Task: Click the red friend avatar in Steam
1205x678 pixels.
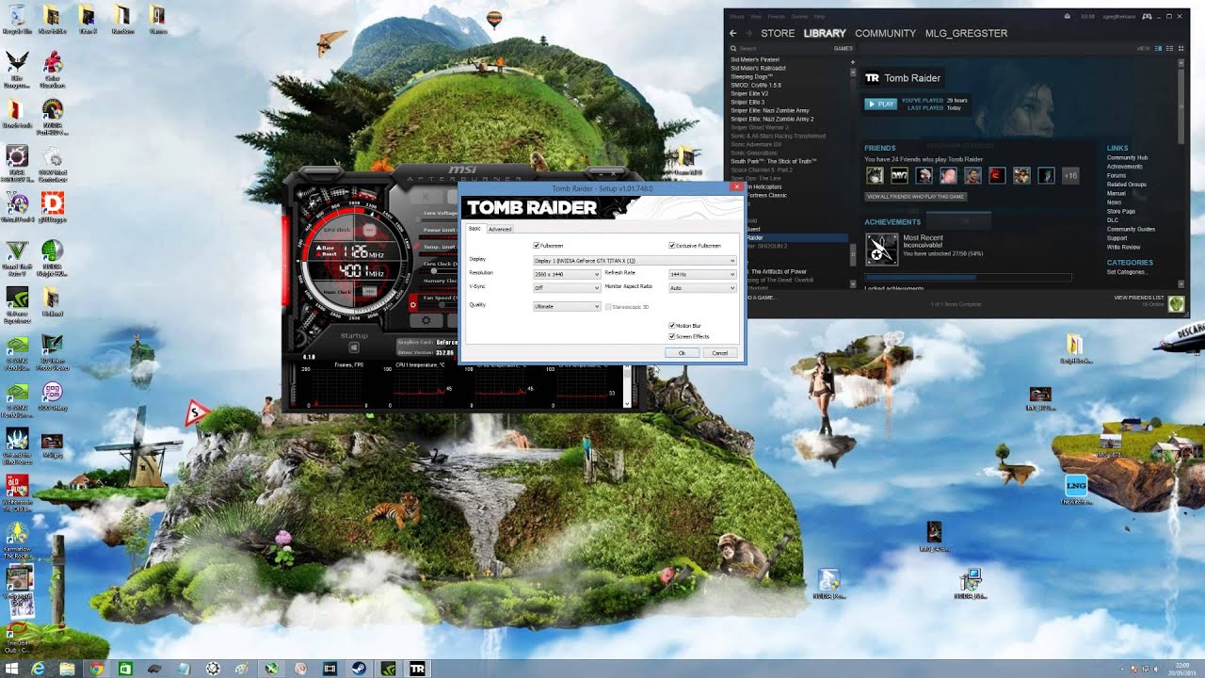Action: [997, 175]
